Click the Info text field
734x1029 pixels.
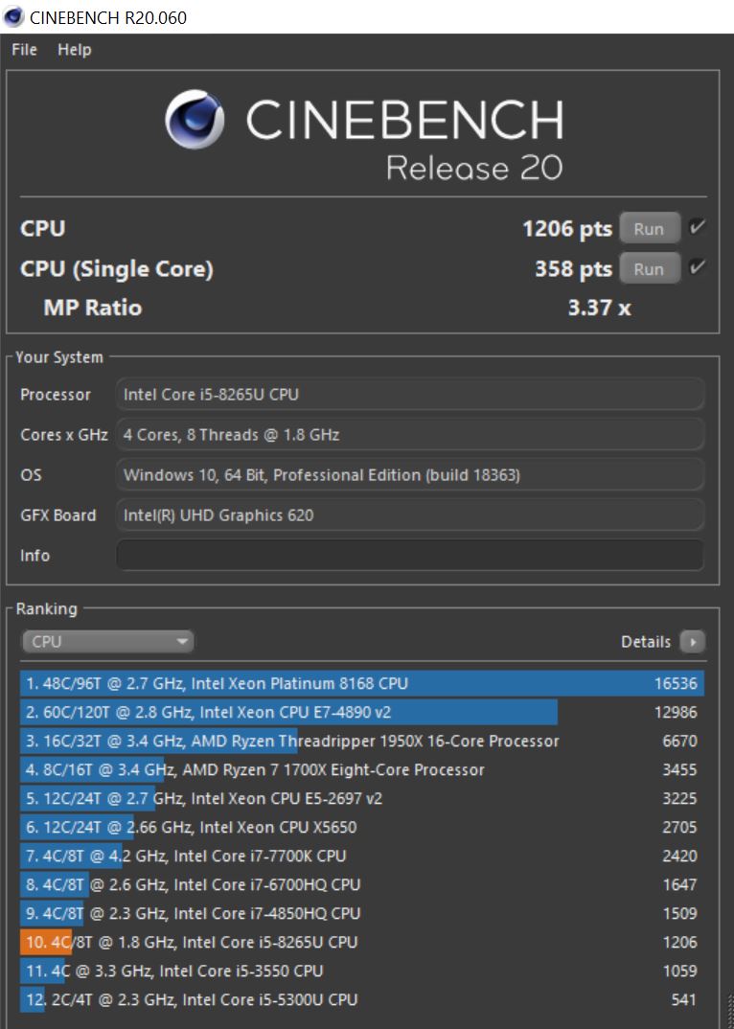[410, 556]
